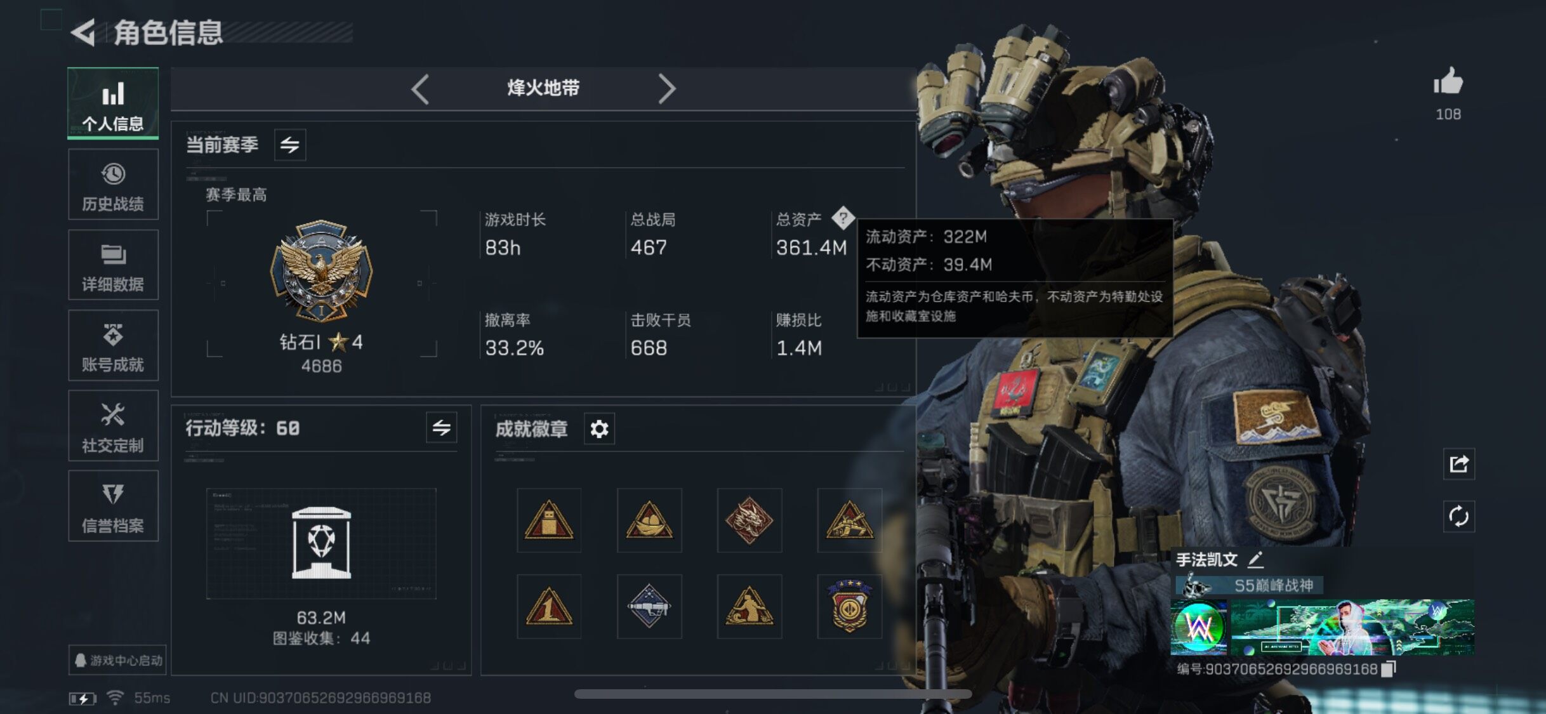Screen dimensions: 1546x714
Task: Click the question mark next to 总资产
Action: tap(843, 219)
